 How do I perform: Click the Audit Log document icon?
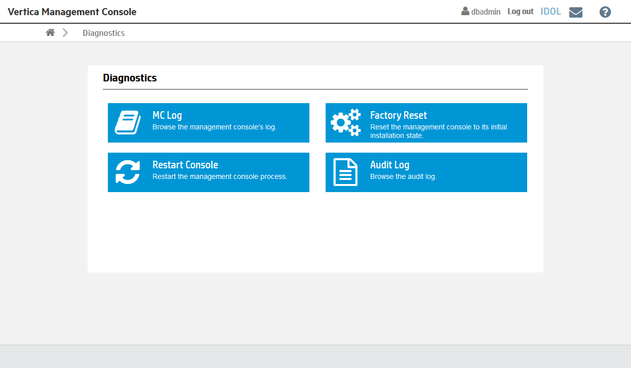coord(345,172)
